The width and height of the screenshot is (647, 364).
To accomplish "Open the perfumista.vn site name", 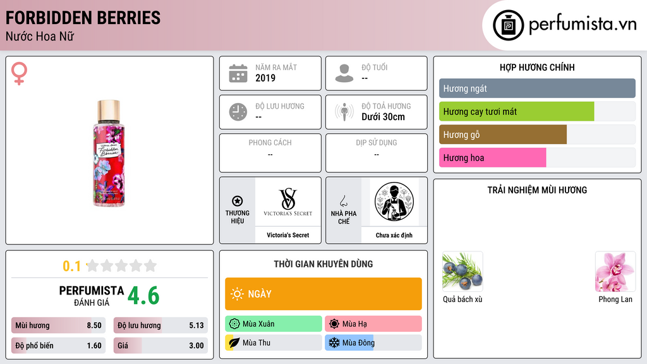I will (x=583, y=25).
